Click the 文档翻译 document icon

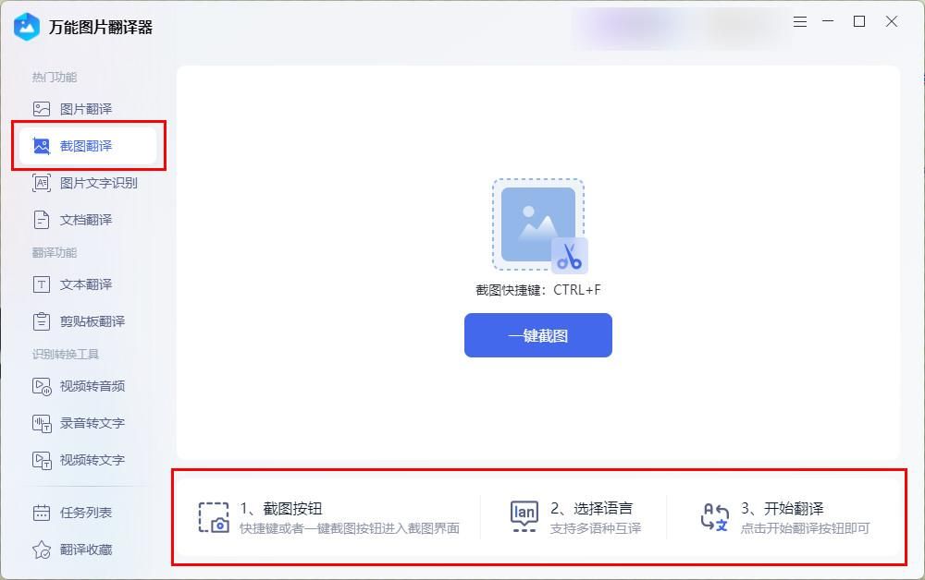tap(42, 220)
